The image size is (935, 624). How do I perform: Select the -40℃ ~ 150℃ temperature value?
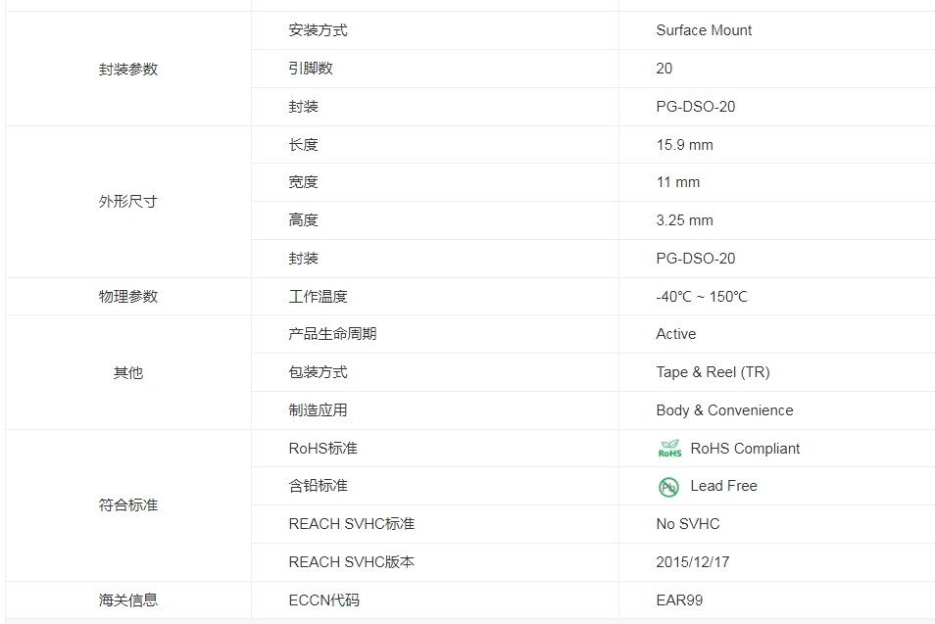[x=702, y=296]
